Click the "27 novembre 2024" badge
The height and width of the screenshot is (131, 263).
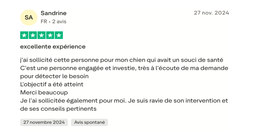pos(44,122)
